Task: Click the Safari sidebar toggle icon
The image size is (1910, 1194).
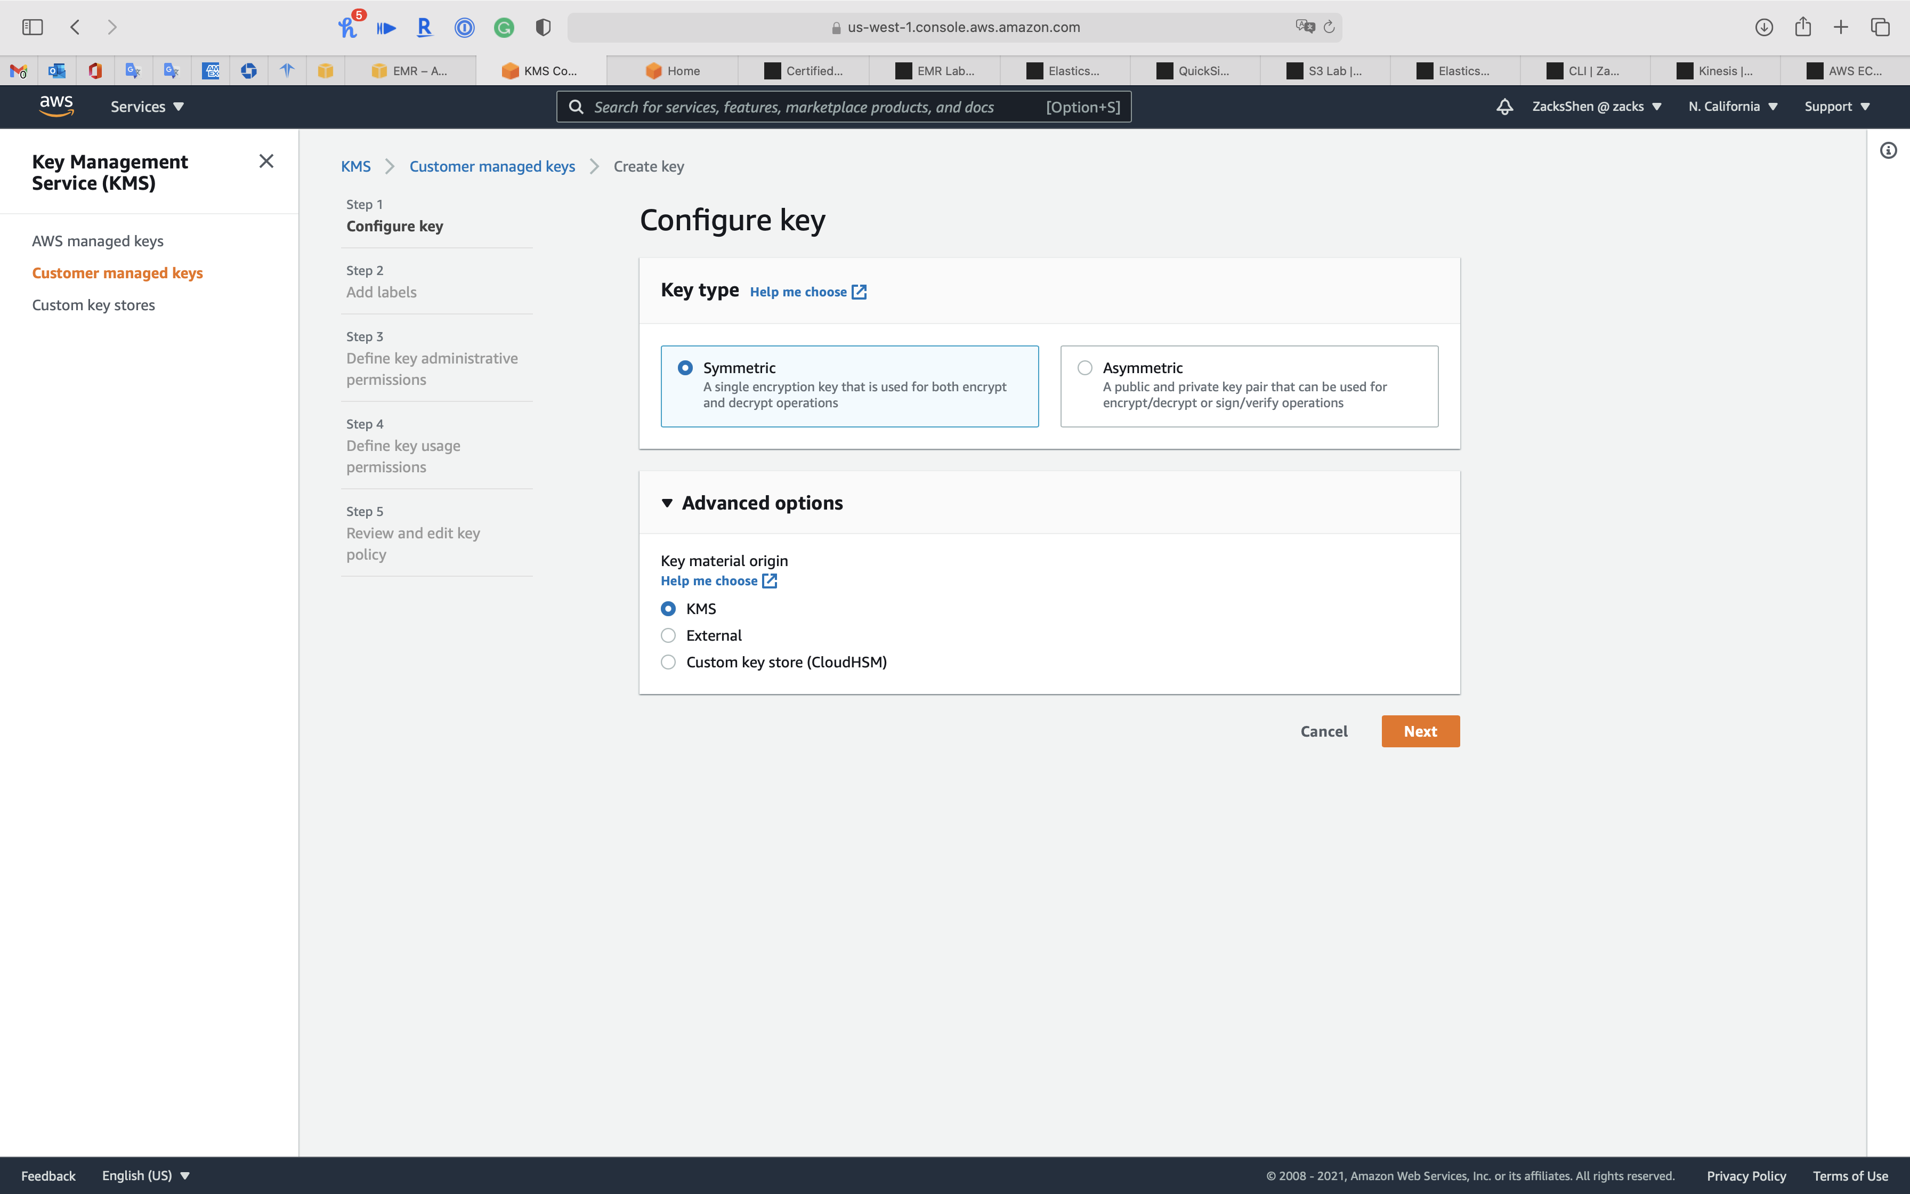Action: pyautogui.click(x=33, y=27)
